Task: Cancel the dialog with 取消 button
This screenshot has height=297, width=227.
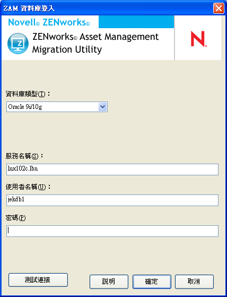Action: pos(194,282)
